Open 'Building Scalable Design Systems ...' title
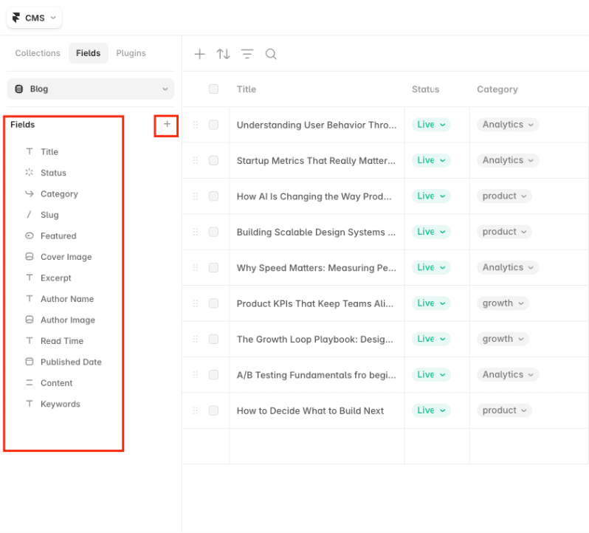This screenshot has width=589, height=533. coord(316,232)
